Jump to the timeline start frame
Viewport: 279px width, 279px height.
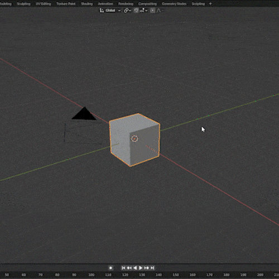click(x=123, y=268)
